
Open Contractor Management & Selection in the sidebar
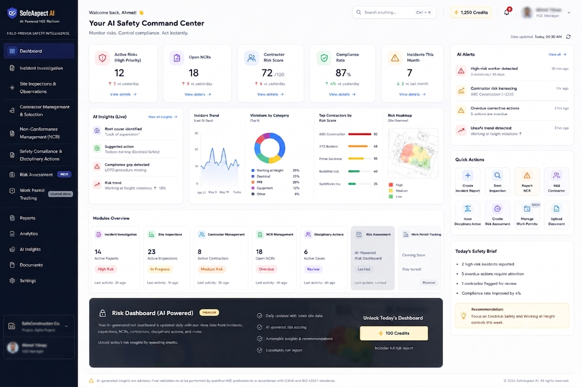coord(39,111)
